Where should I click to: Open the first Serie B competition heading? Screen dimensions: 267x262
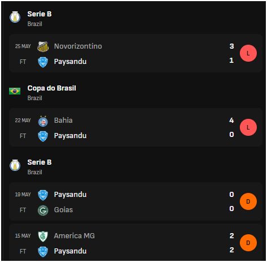pos(40,14)
